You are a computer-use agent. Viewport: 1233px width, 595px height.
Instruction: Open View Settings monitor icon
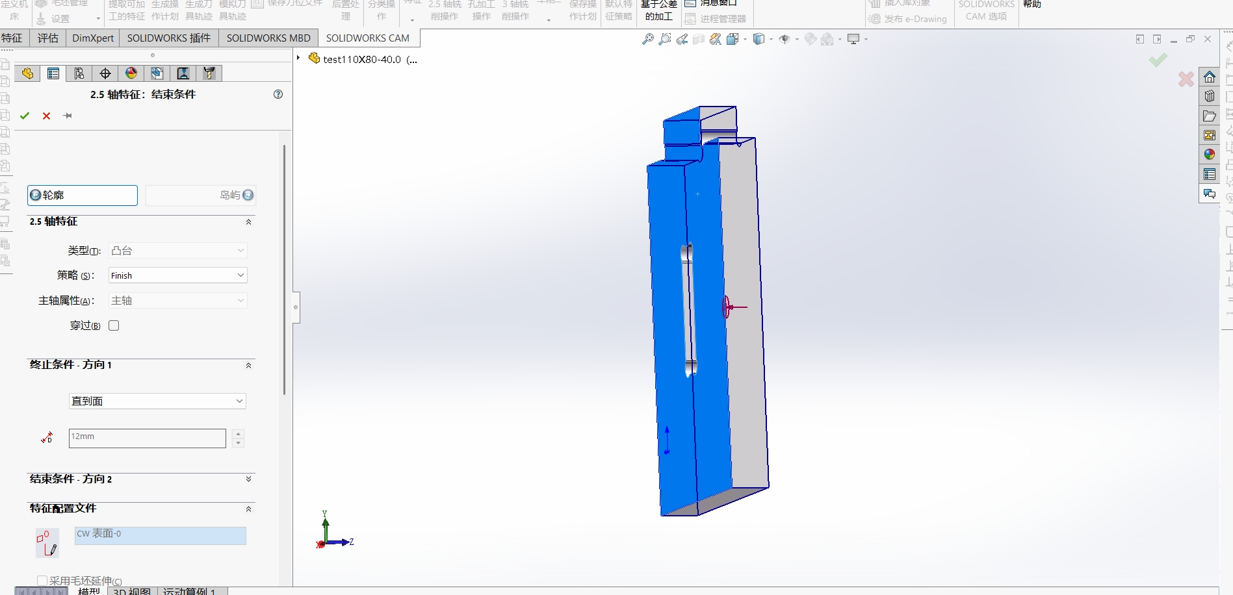click(x=853, y=40)
